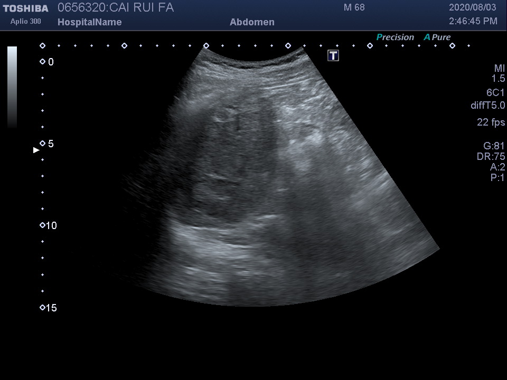Click the 0 cm depth marker
Viewport: 507px width, 380px height.
(47, 62)
